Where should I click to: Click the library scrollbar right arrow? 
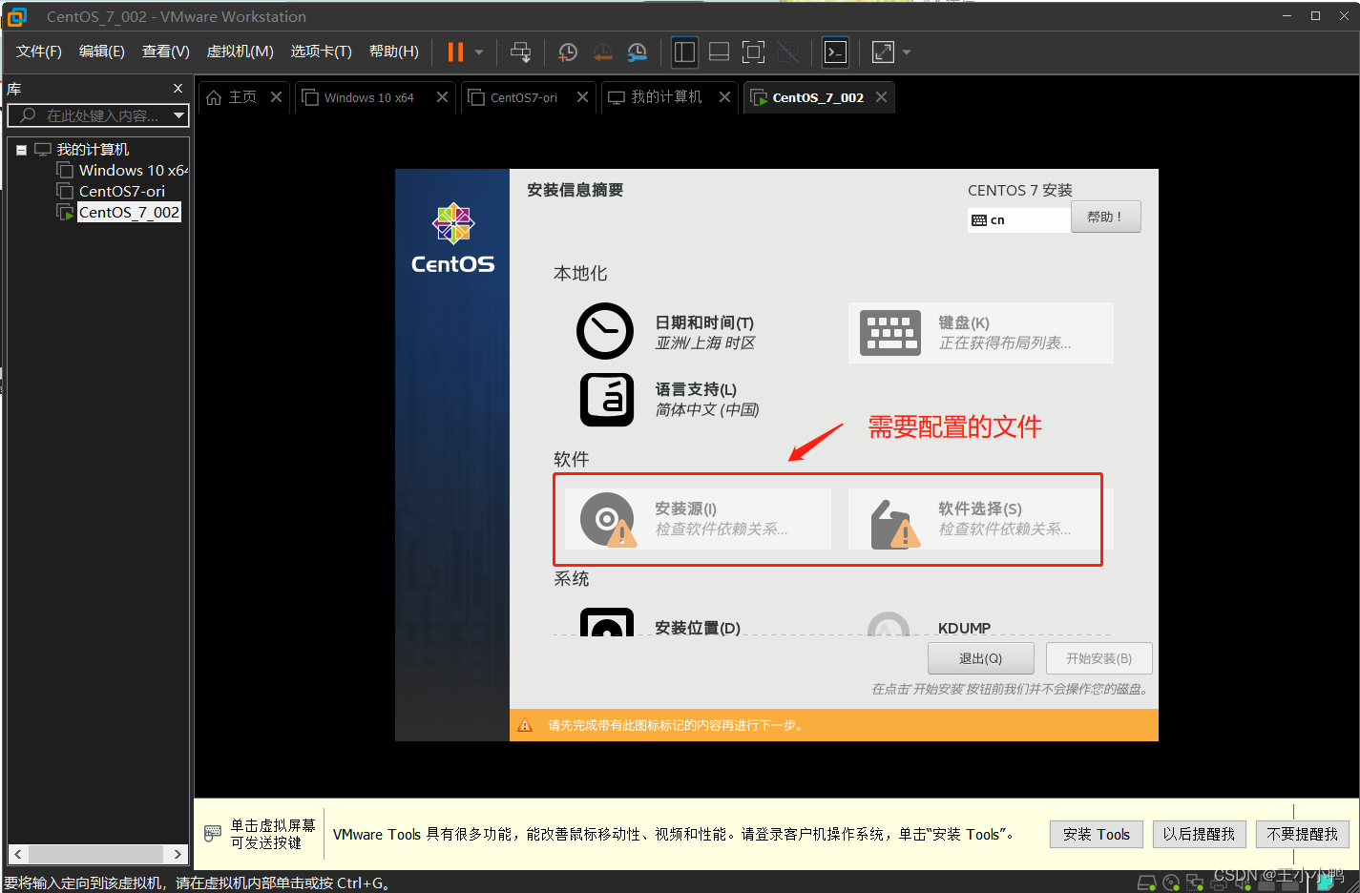coord(178,854)
